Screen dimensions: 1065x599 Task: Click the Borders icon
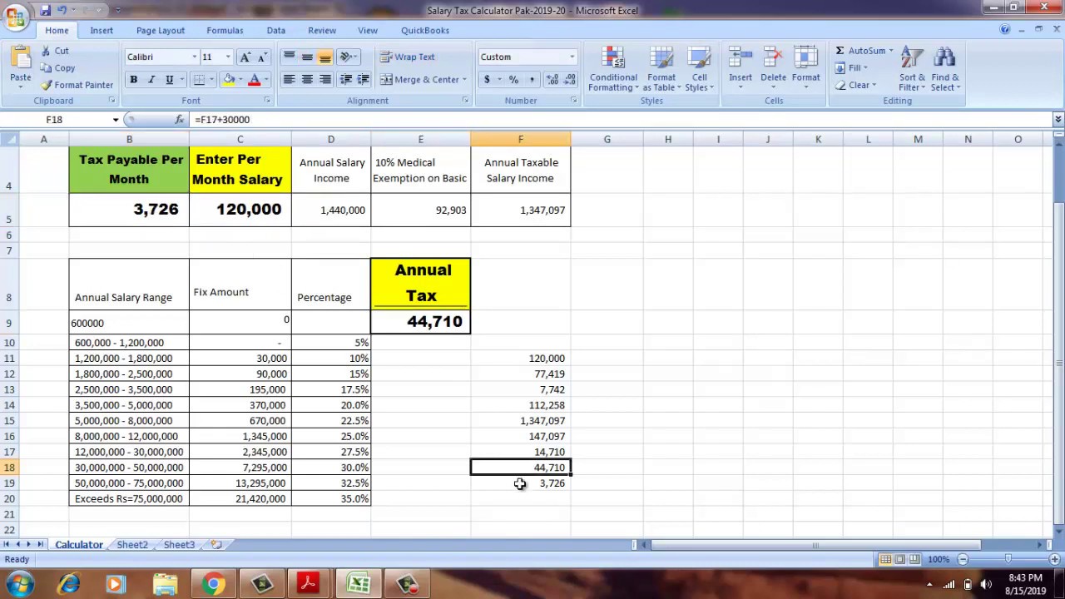coord(198,80)
